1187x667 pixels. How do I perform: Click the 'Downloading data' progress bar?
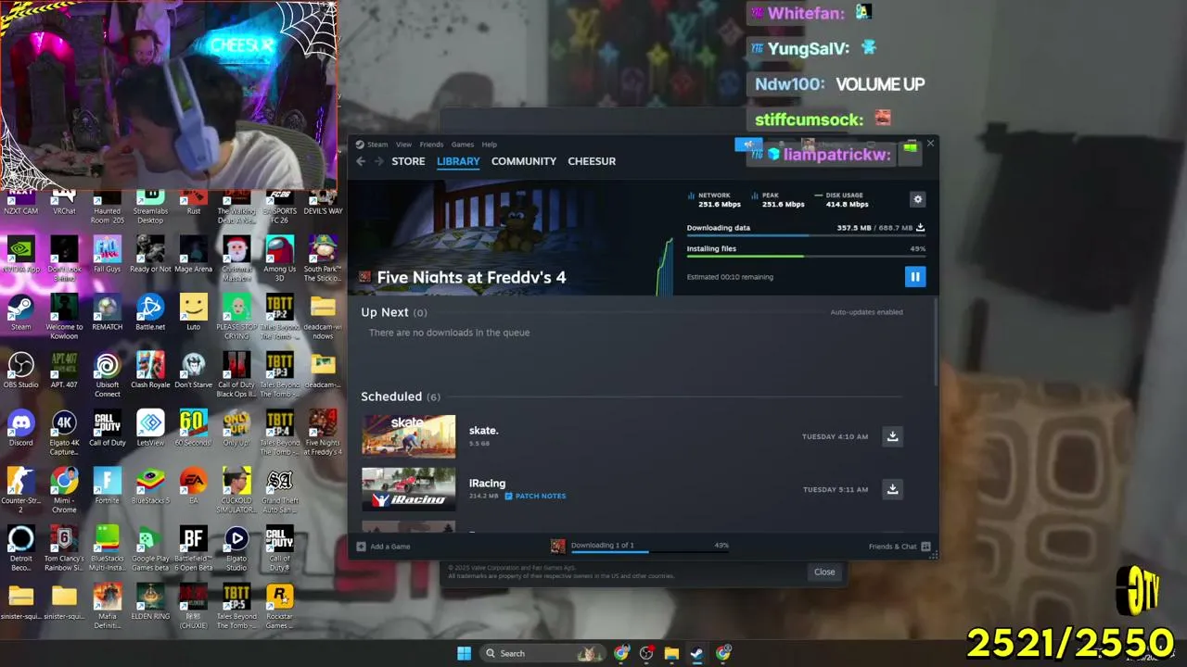point(806,235)
